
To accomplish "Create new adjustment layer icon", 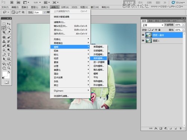I will (166, 128).
